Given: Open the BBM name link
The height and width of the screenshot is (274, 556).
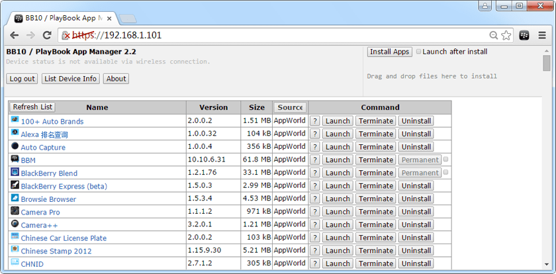Looking at the screenshot, I should point(28,161).
